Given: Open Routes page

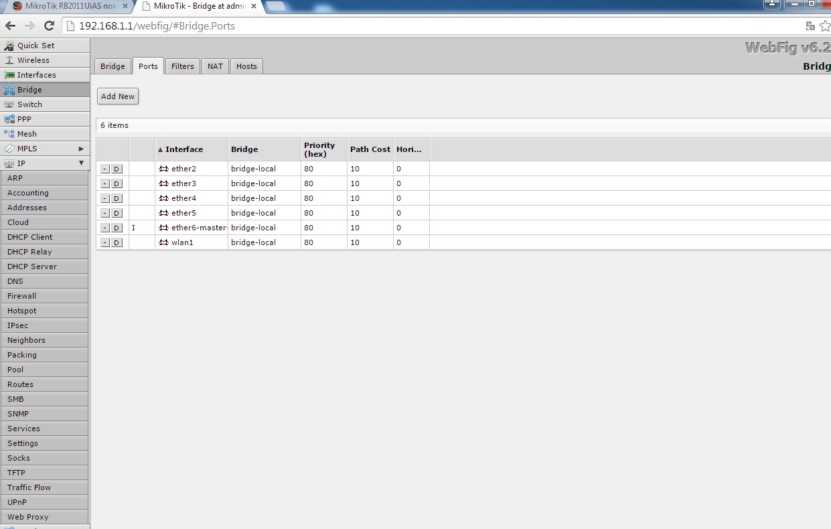Looking at the screenshot, I should point(44,384).
